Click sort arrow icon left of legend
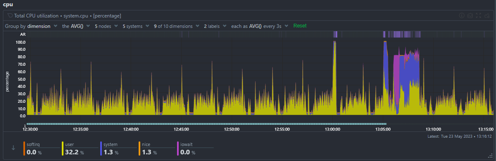496x161 pixels. tap(13, 148)
